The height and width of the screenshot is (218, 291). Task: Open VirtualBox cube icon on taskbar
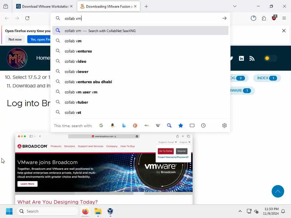point(110,211)
